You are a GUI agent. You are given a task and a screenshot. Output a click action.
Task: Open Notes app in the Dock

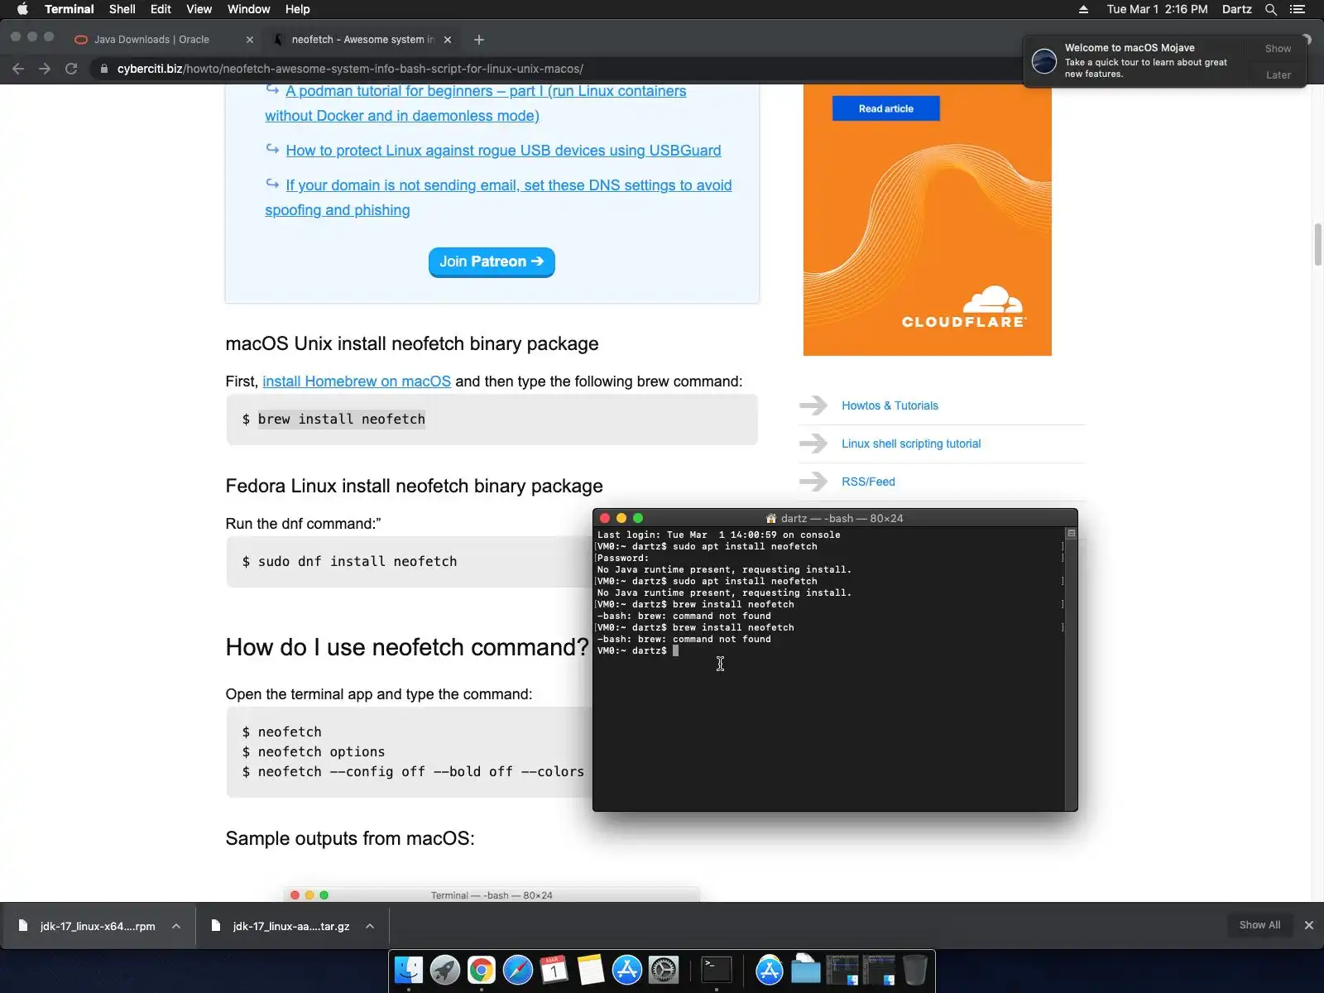point(591,970)
